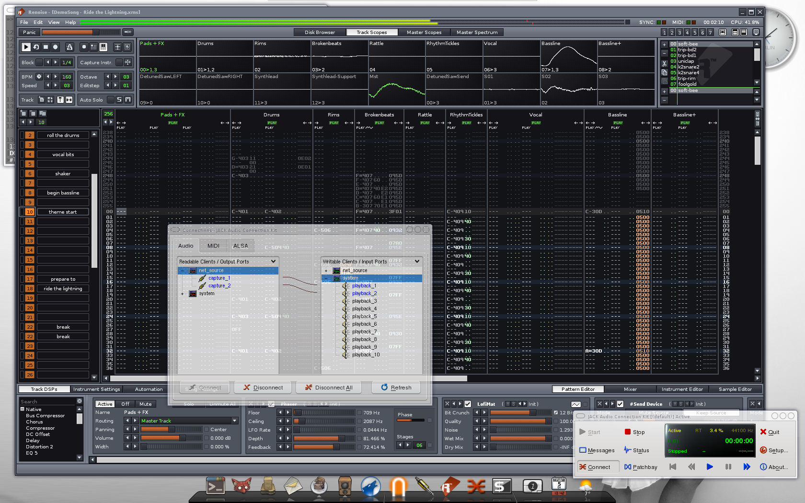805x503 pixels.
Task: Open the Instrument Settings tab
Action: pos(96,389)
